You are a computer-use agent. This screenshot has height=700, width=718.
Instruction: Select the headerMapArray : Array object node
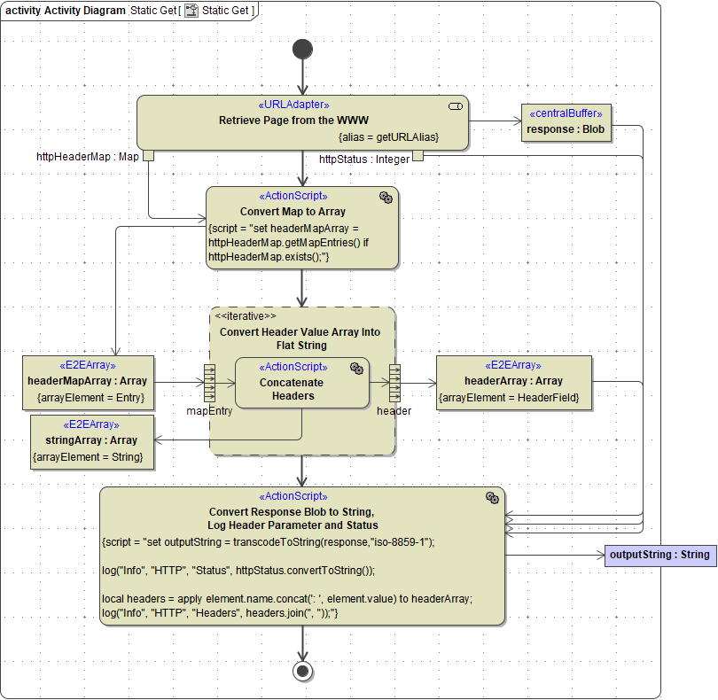point(88,382)
